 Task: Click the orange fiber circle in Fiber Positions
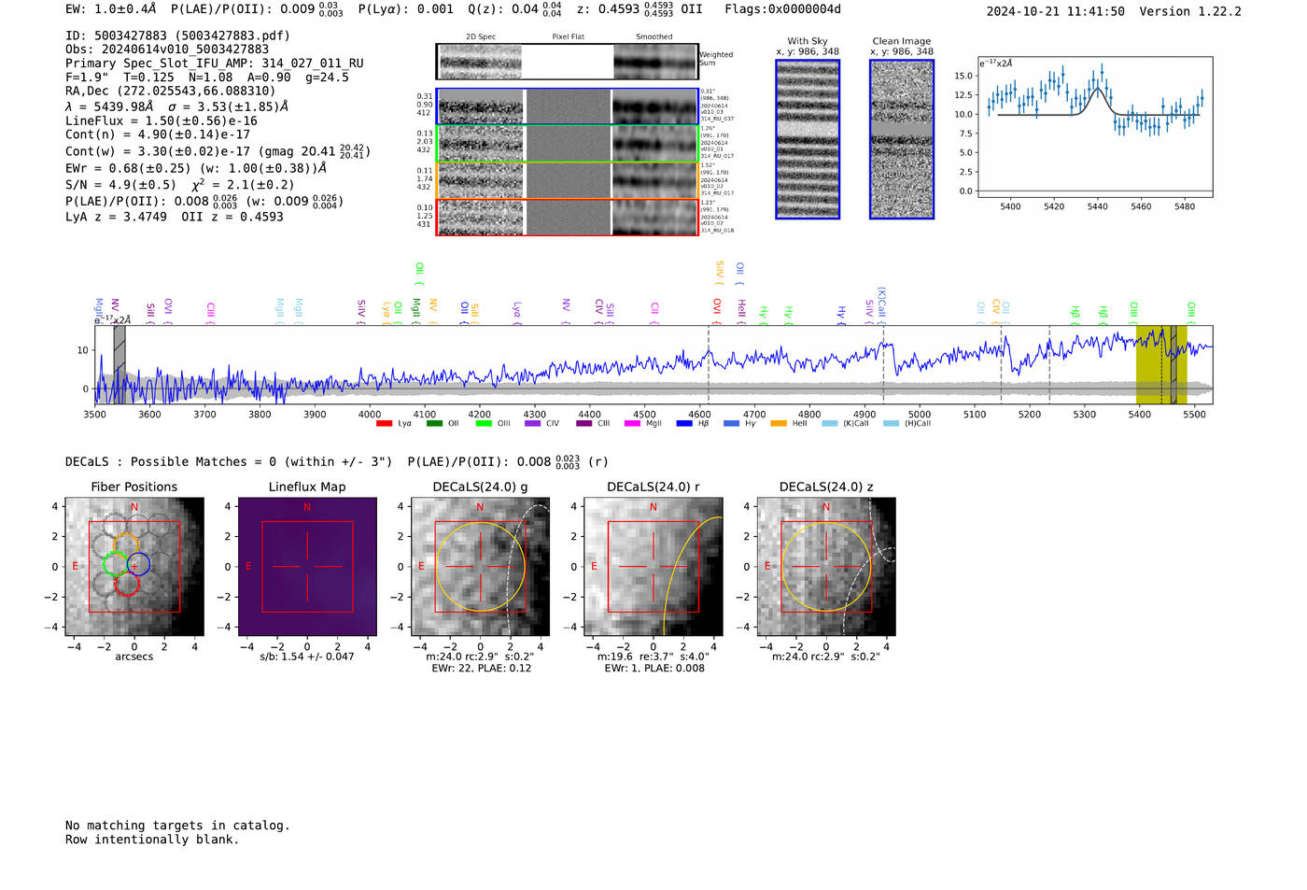point(126,544)
